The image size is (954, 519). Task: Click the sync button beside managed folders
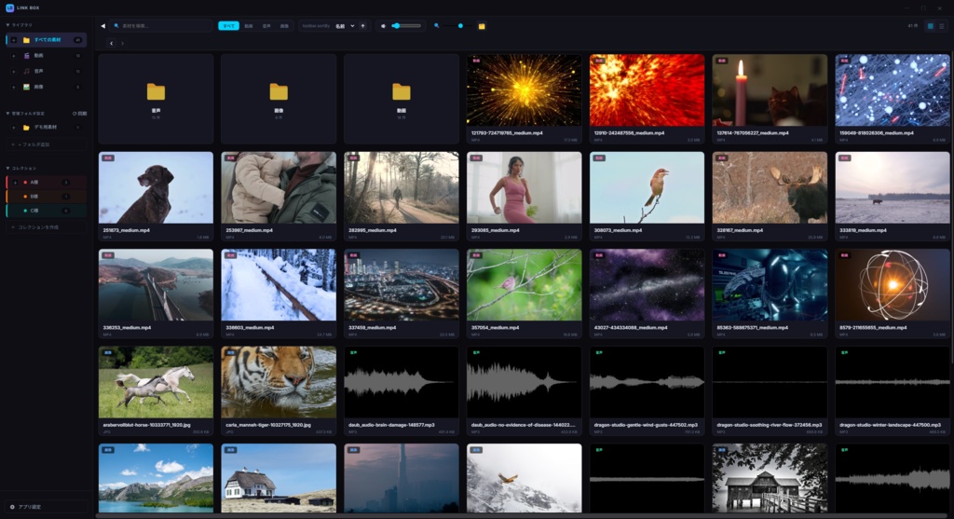point(80,113)
